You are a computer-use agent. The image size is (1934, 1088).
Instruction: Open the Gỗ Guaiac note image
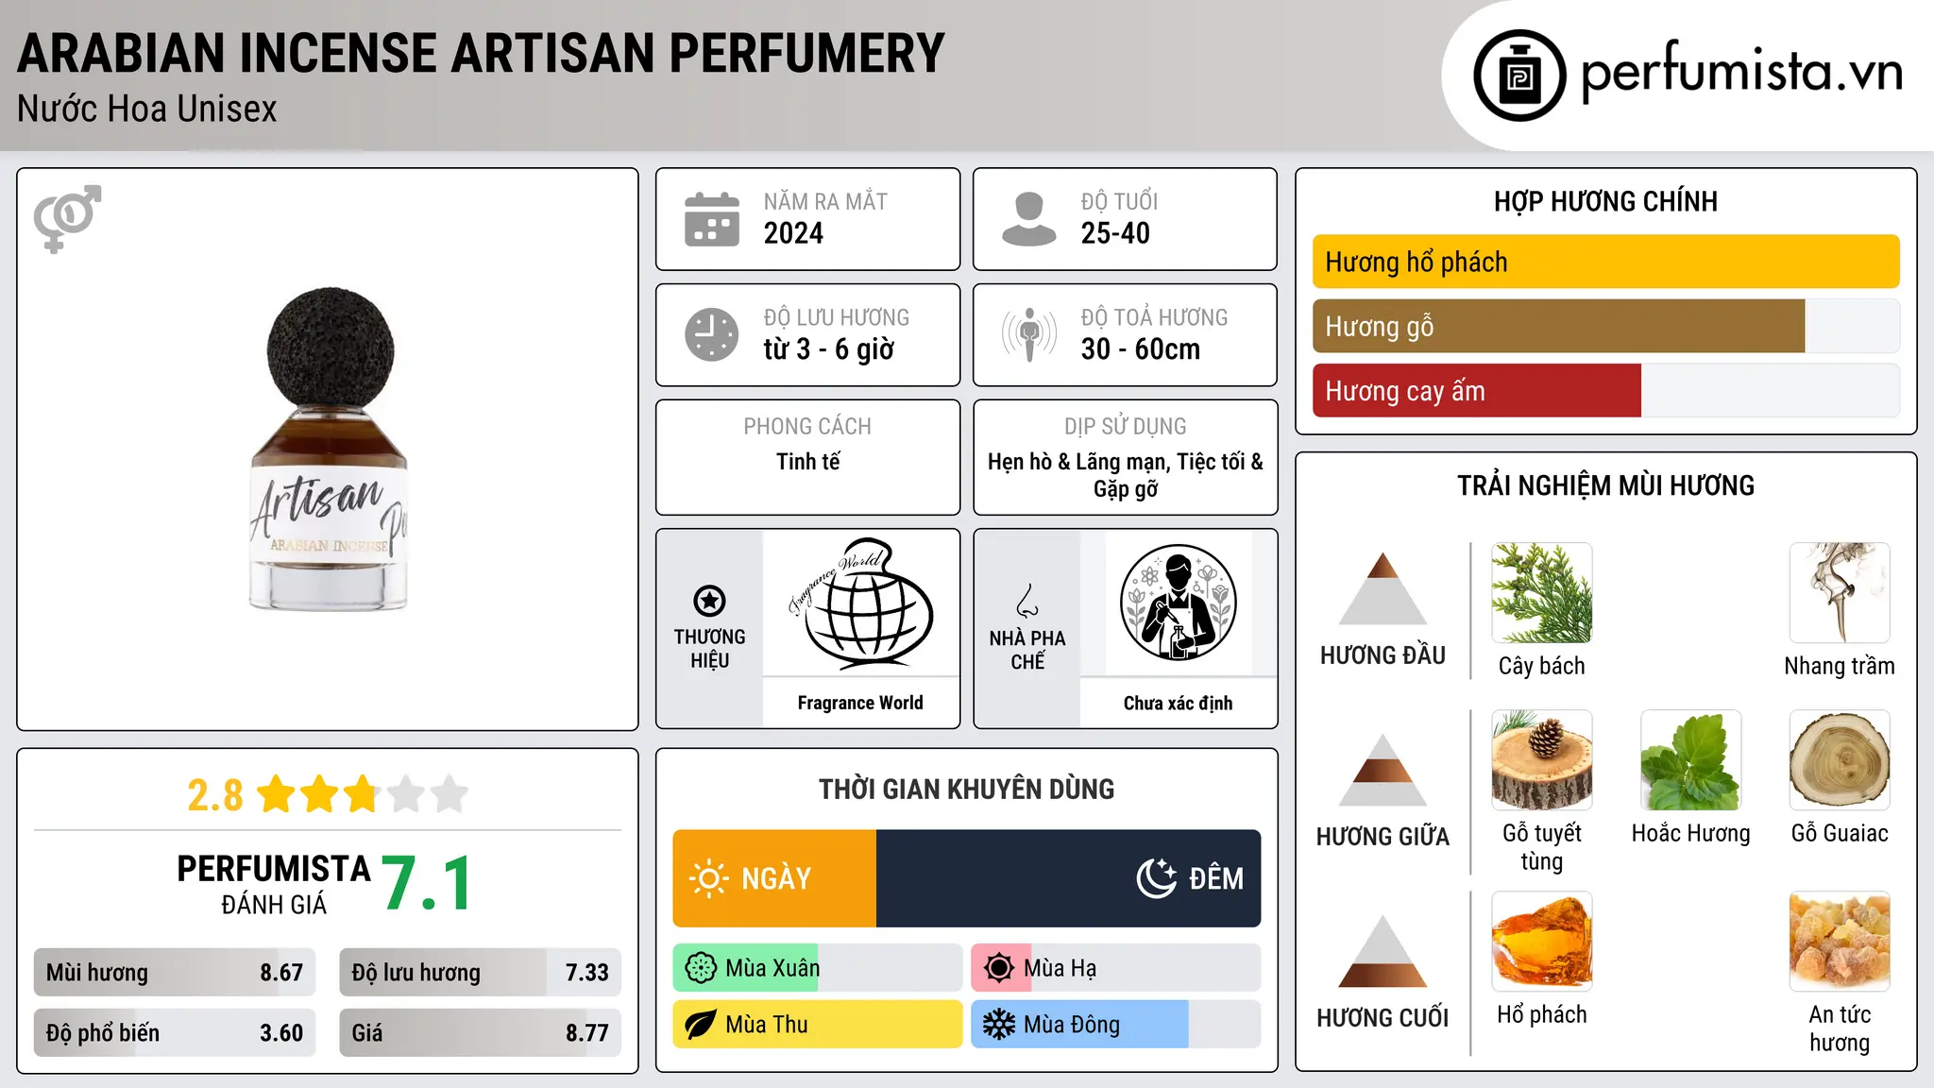[x=1840, y=760]
